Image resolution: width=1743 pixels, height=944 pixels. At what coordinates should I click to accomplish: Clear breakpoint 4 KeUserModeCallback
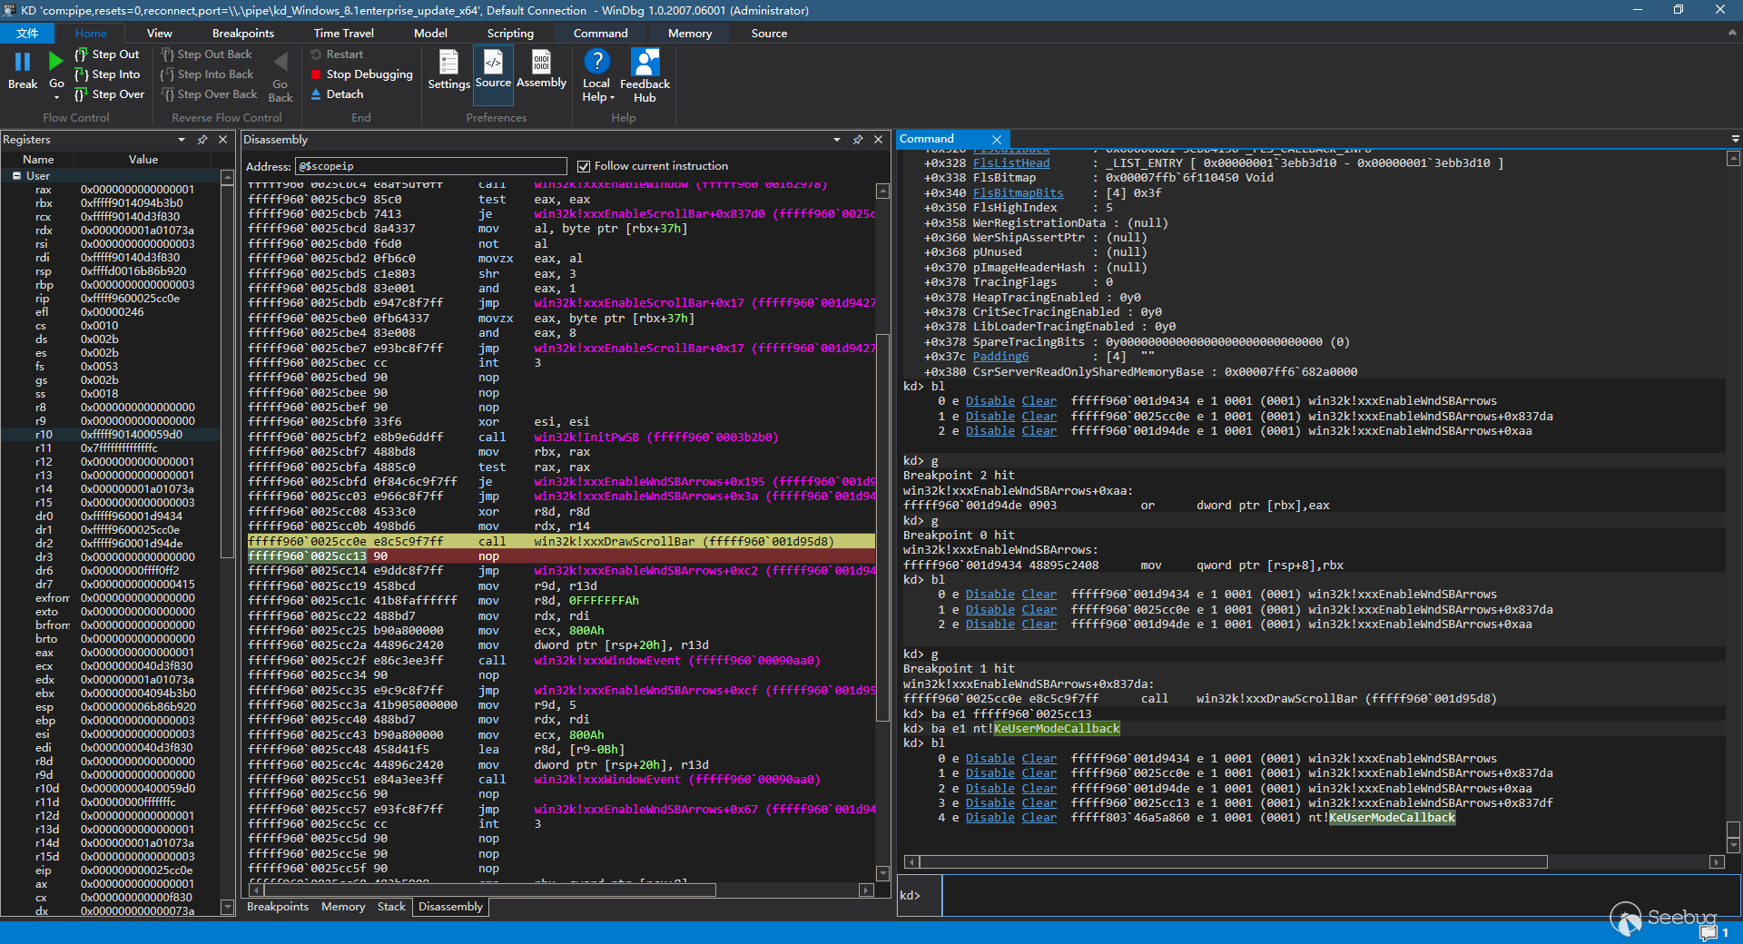(1039, 818)
